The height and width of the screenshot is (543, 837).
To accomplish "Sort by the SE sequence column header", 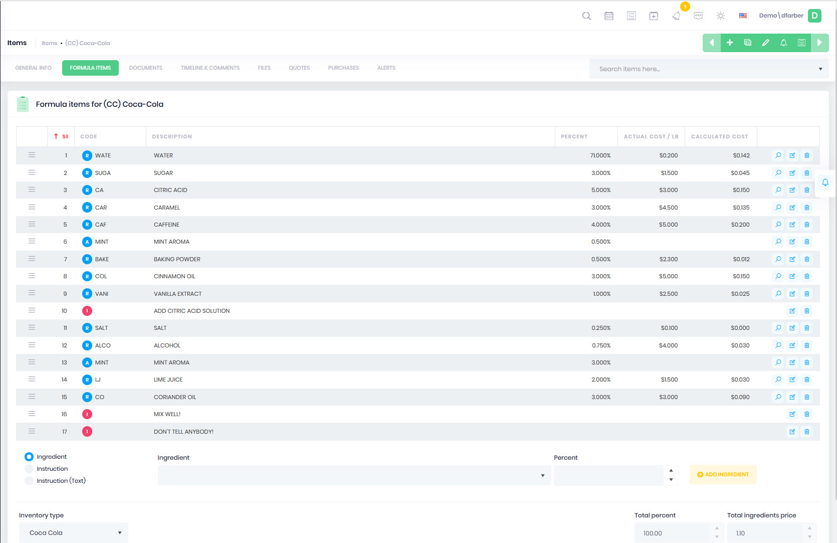I will point(61,136).
